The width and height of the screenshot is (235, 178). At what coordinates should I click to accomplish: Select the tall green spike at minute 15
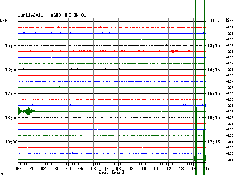pos(204,88)
